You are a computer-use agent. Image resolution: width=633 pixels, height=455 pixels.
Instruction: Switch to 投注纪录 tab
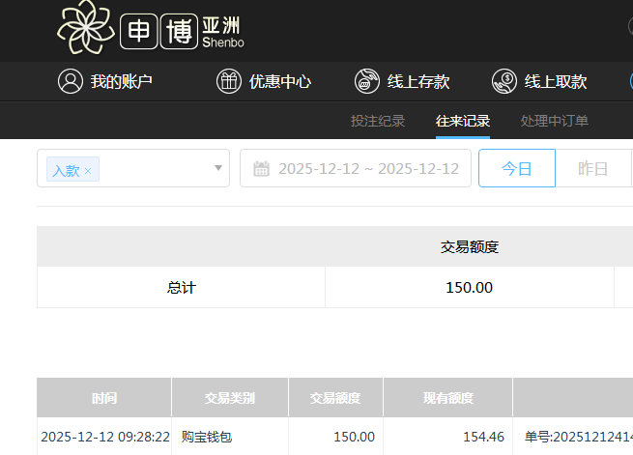[x=378, y=121]
